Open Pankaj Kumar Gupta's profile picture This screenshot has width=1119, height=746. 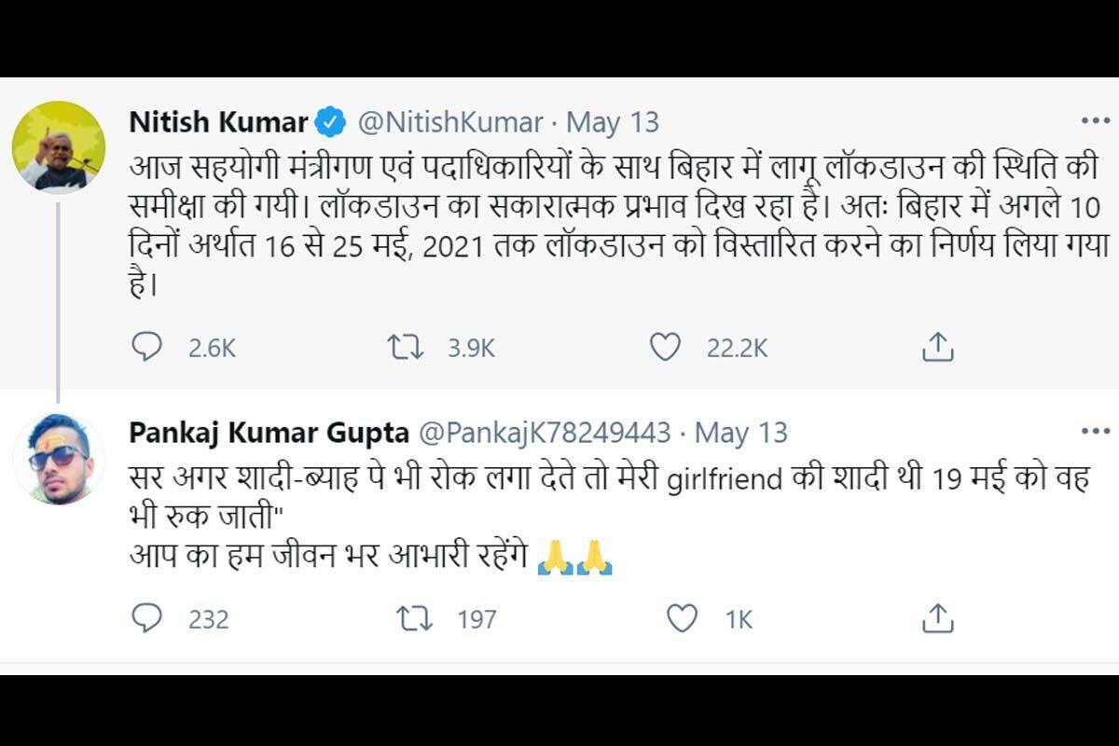click(58, 458)
